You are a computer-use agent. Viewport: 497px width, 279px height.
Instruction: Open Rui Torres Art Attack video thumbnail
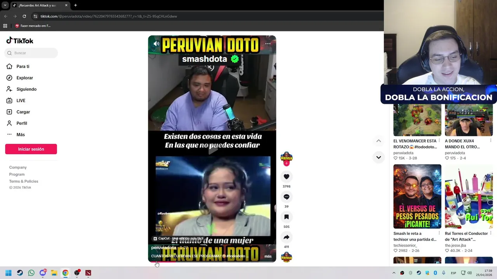469,196
